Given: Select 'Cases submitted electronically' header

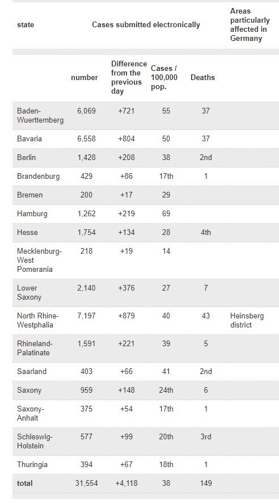Looking at the screenshot, I should pyautogui.click(x=146, y=25).
